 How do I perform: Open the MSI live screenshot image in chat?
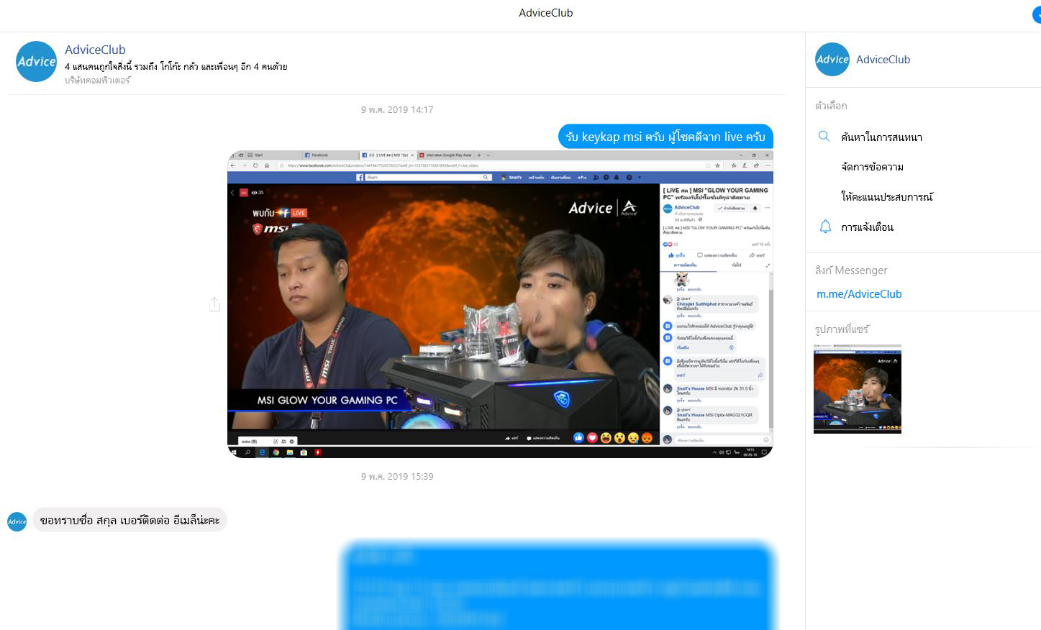[500, 304]
